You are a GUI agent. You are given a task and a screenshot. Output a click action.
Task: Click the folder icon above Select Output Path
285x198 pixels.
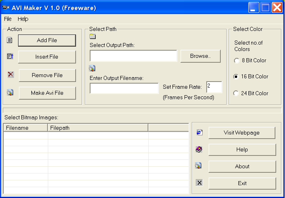(x=92, y=37)
